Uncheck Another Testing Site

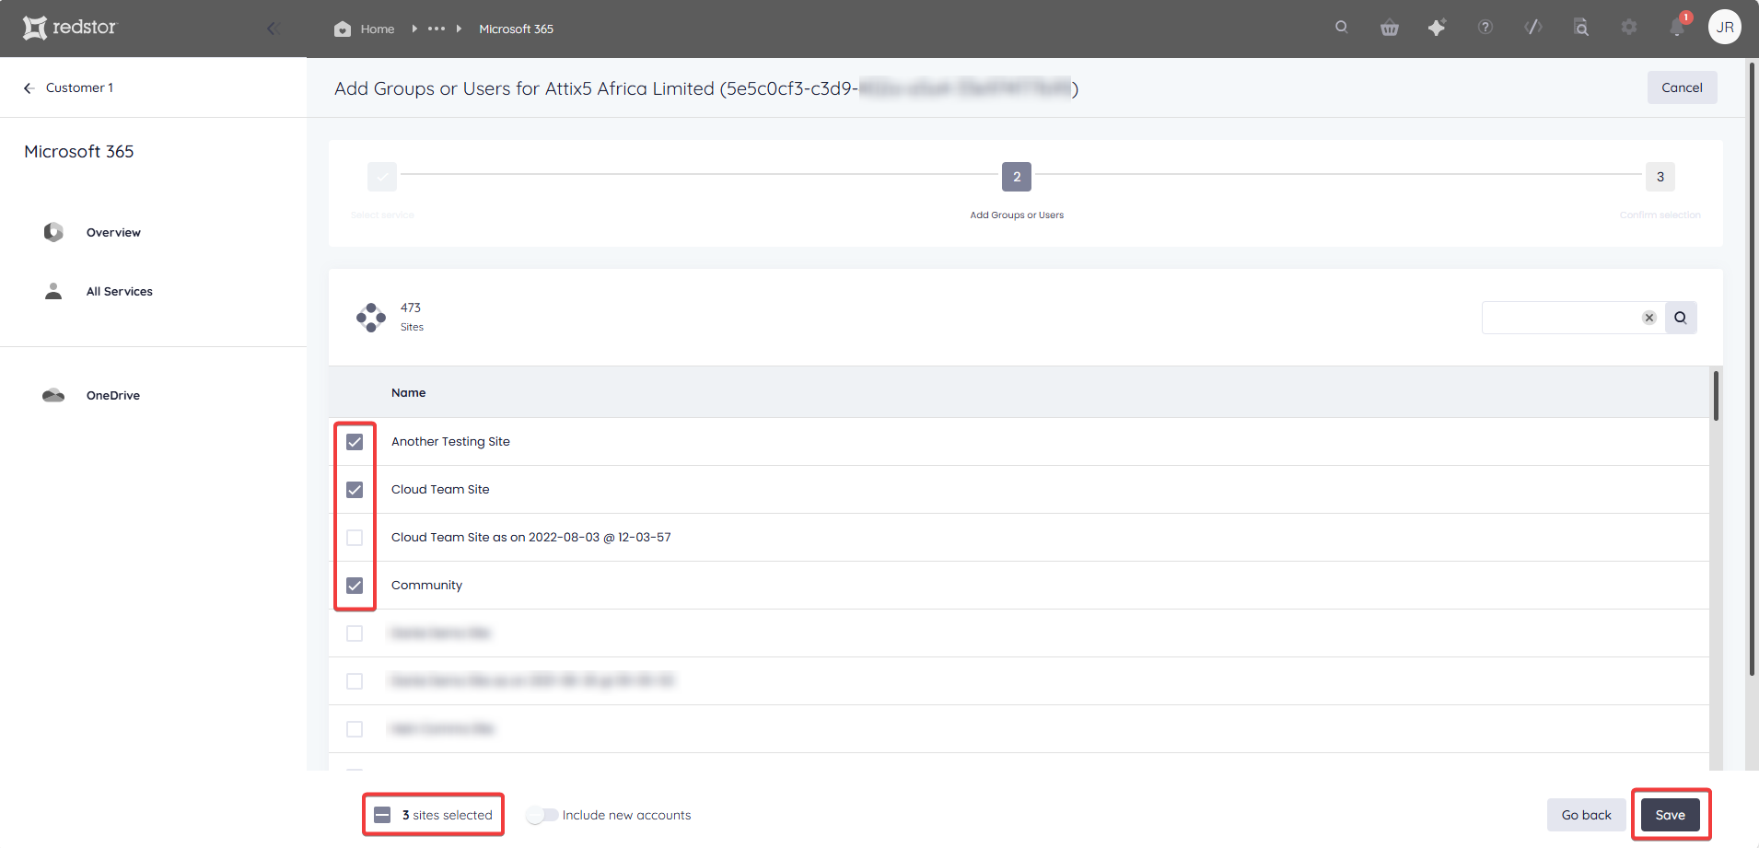coord(355,442)
